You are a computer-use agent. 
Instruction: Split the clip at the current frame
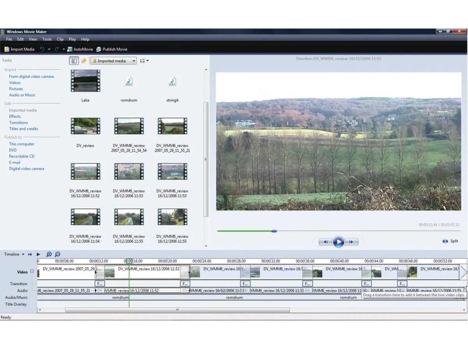[x=450, y=241]
